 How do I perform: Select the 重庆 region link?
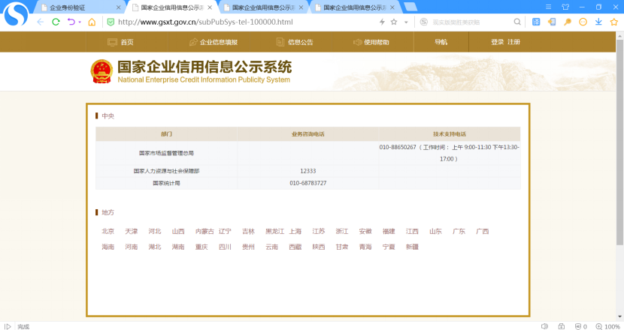click(x=201, y=247)
